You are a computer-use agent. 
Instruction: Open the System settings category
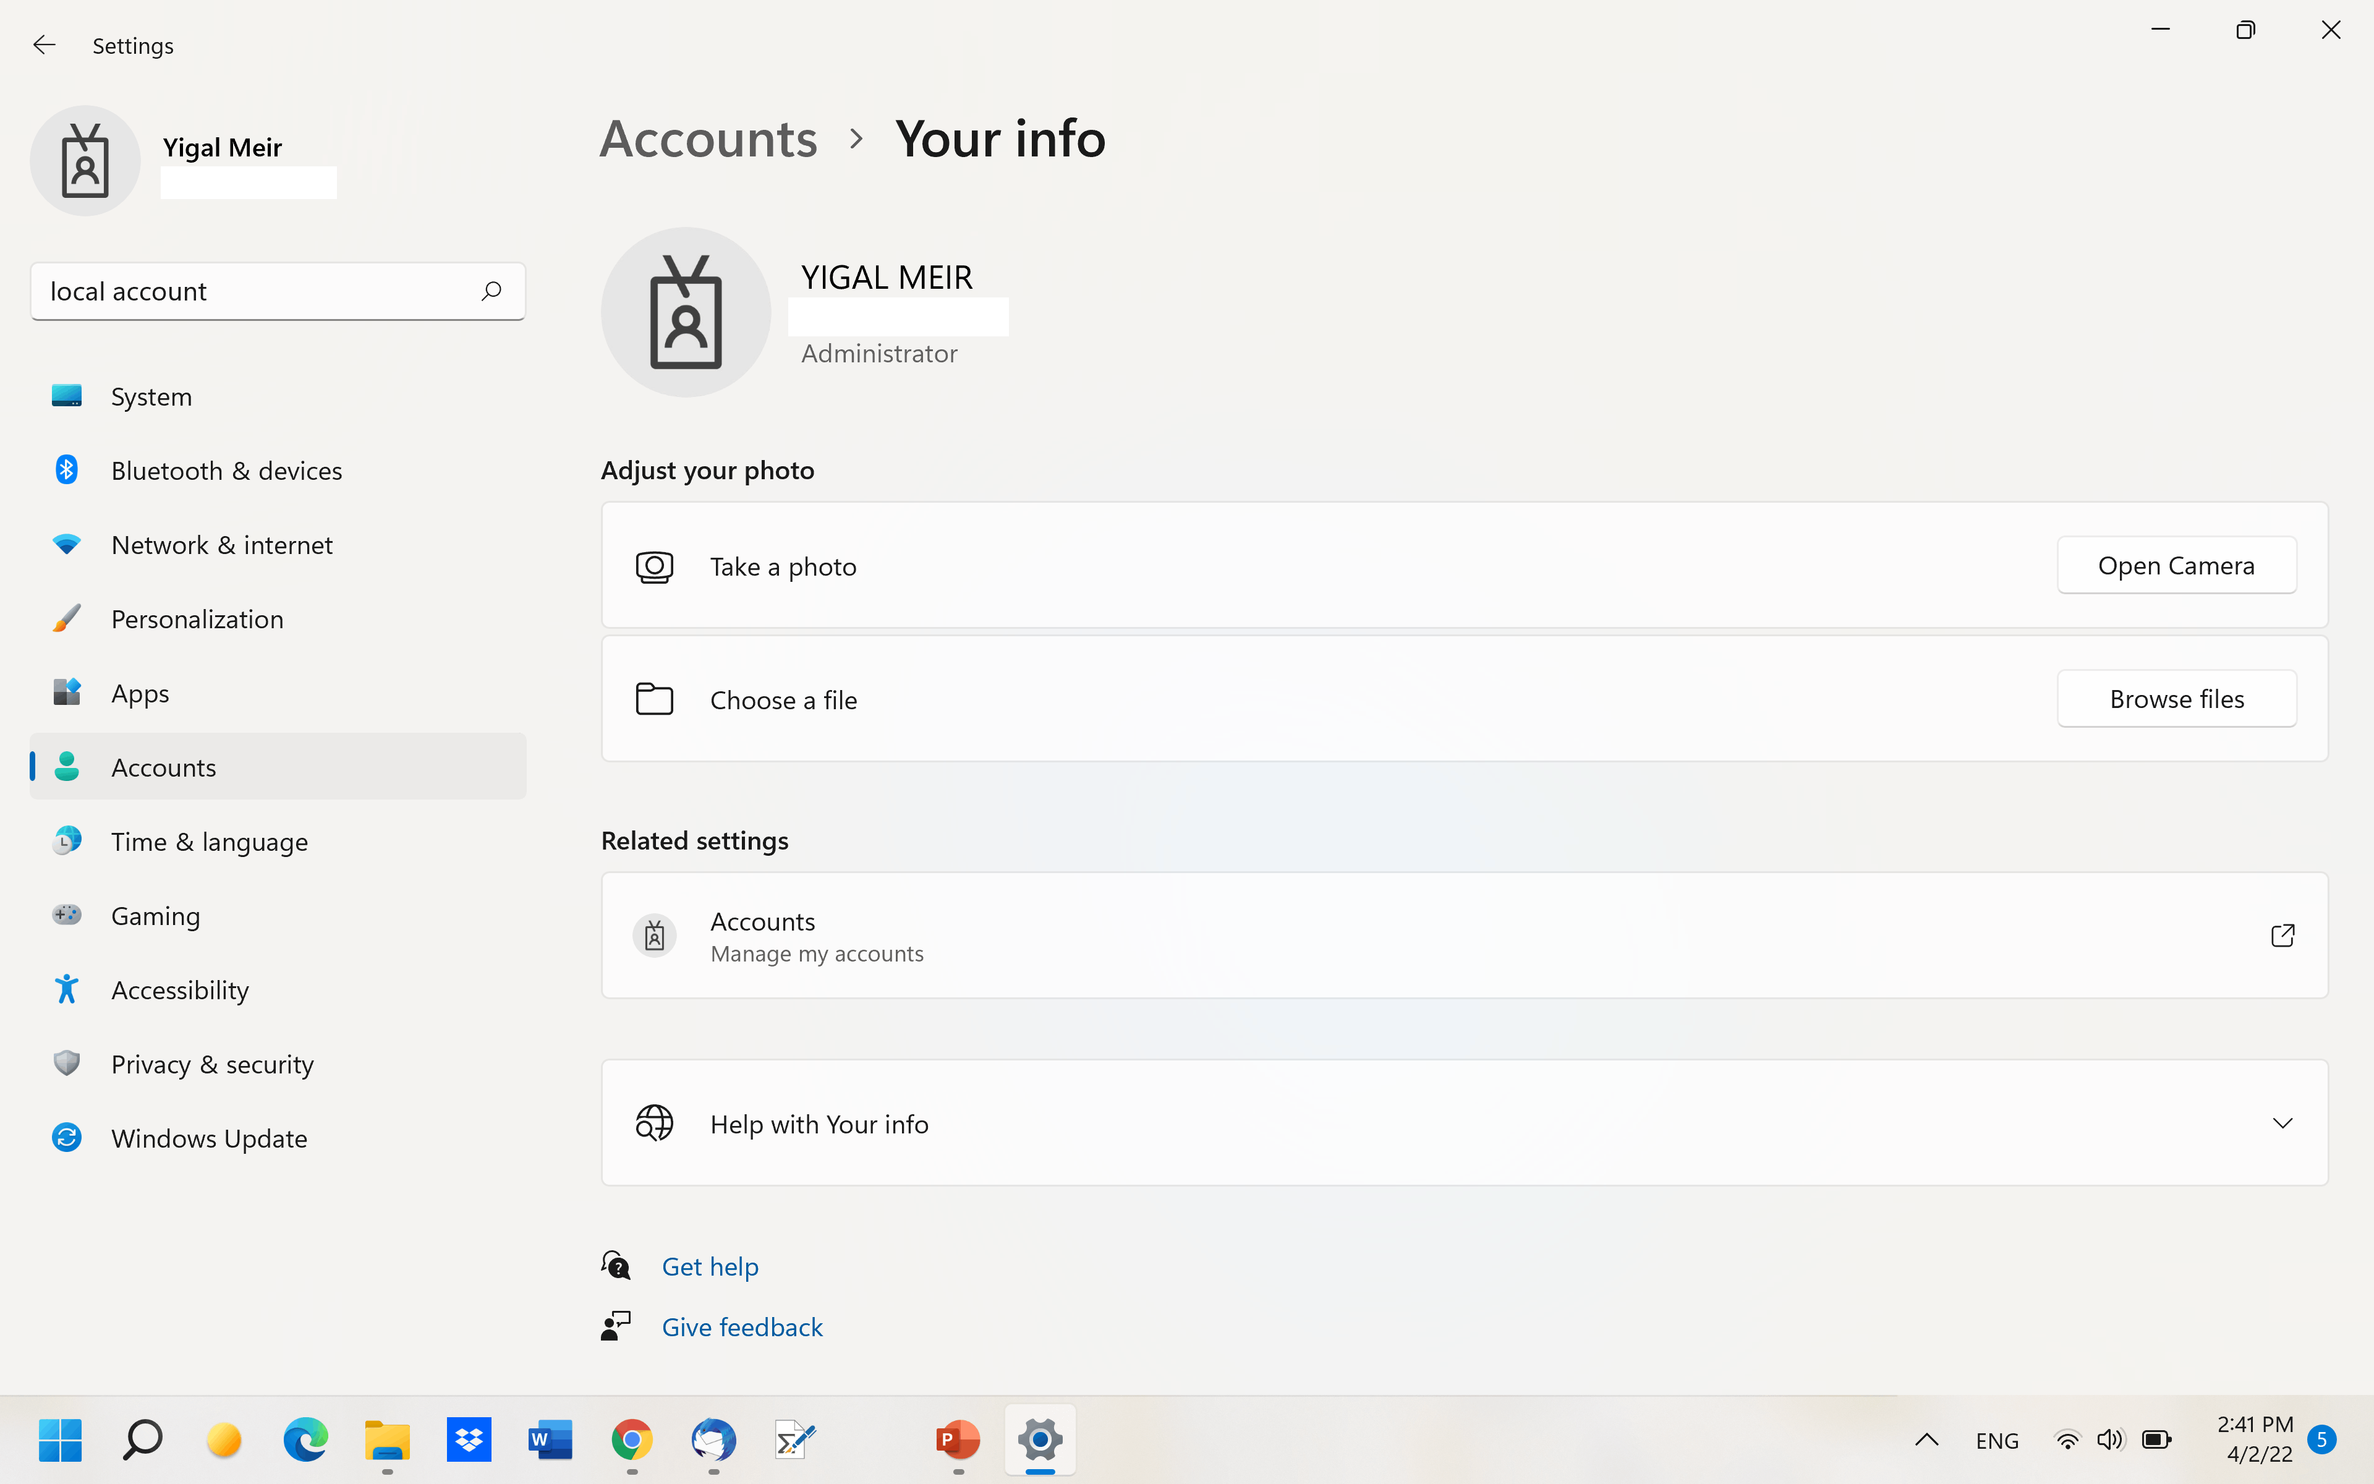pyautogui.click(x=278, y=396)
